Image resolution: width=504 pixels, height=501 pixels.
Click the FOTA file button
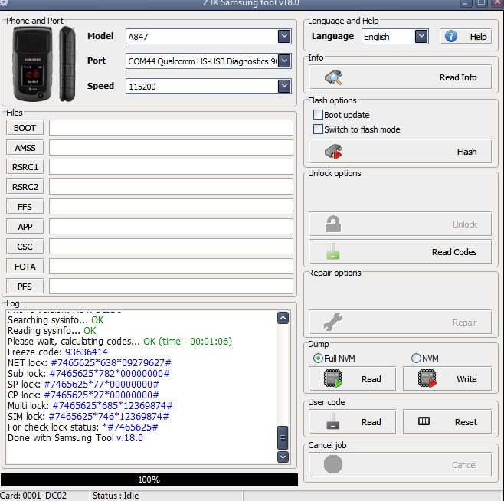point(25,267)
